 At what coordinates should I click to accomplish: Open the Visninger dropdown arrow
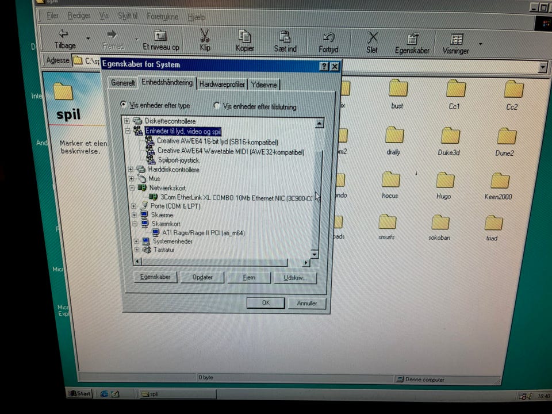click(481, 44)
